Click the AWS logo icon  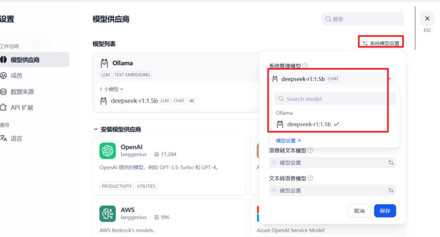point(108,214)
